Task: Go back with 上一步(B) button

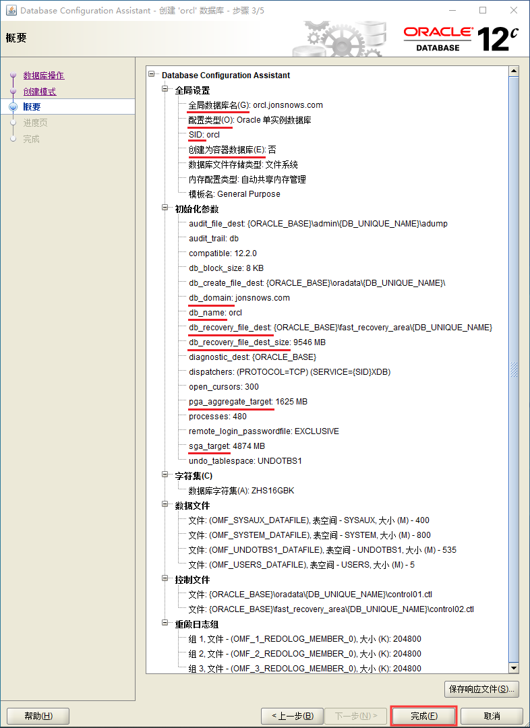Action: (x=293, y=716)
